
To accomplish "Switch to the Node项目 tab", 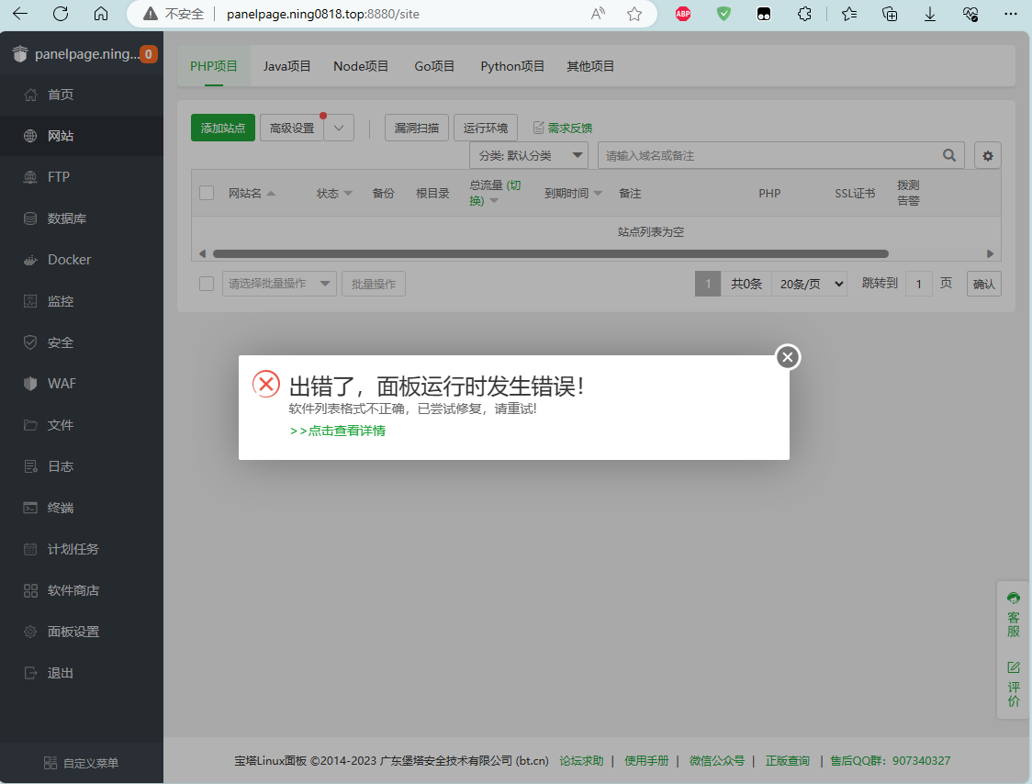I will point(361,66).
